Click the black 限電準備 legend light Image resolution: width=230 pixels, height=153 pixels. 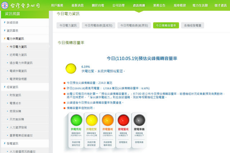139,120
